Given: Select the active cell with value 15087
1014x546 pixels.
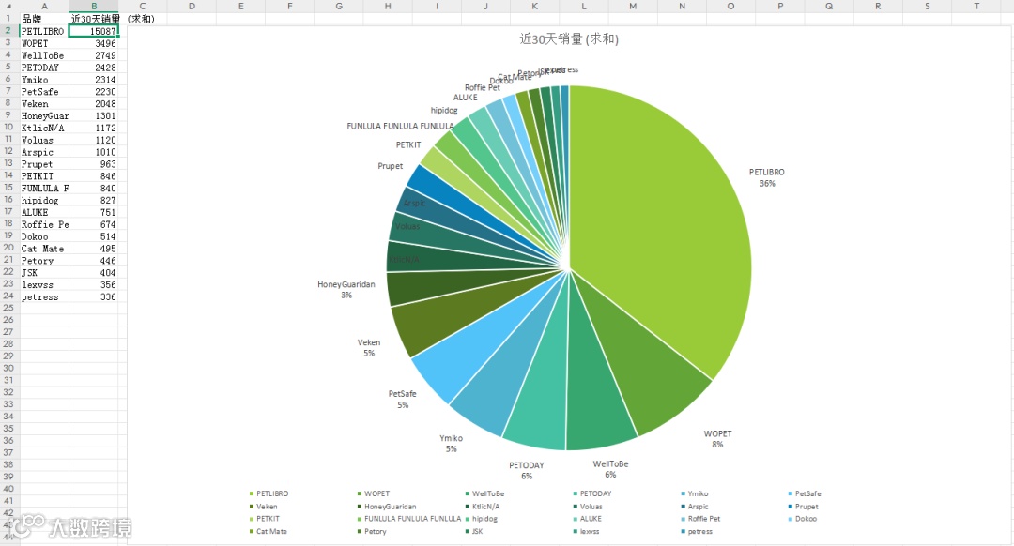Looking at the screenshot, I should coord(94,31).
